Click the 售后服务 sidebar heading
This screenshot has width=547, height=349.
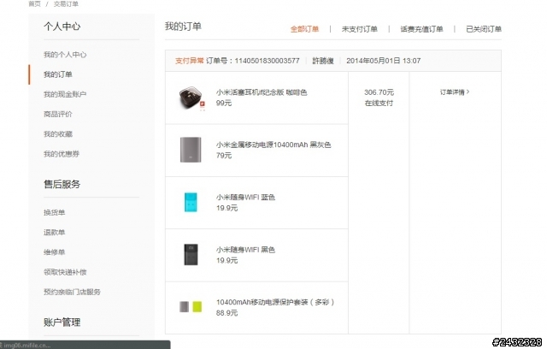point(62,184)
